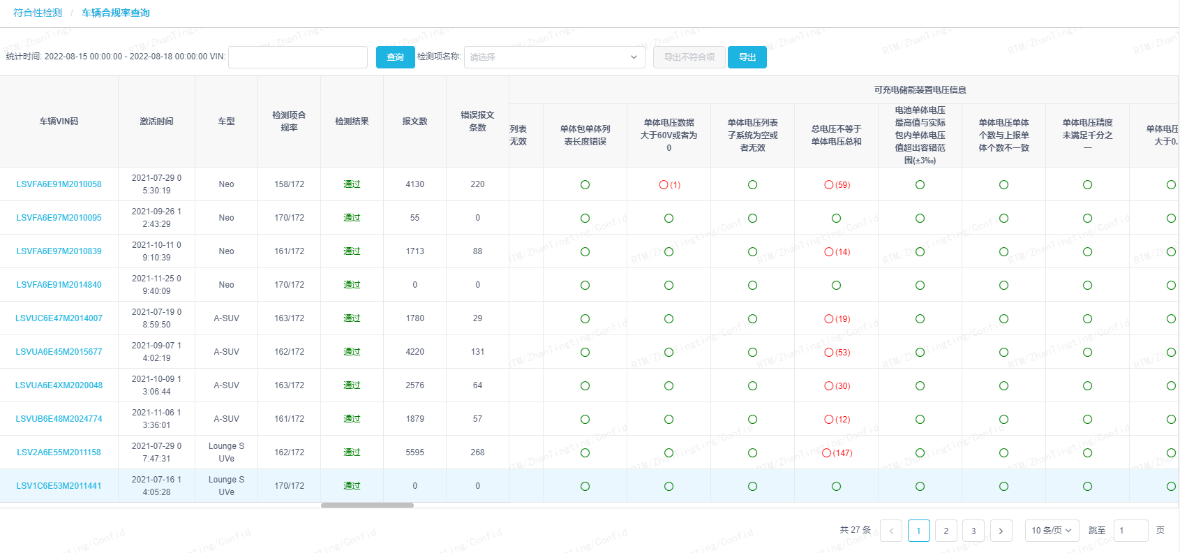Click red circle (59) in first row
The height and width of the screenshot is (553, 1180).
coord(836,185)
